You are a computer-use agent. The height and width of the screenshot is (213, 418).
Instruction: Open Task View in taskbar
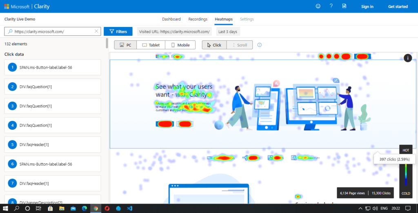(39, 208)
